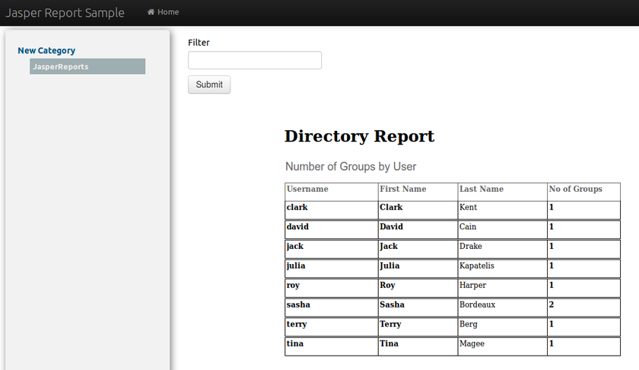The height and width of the screenshot is (370, 639).
Task: Click the Drake last name cell
Action: (471, 247)
